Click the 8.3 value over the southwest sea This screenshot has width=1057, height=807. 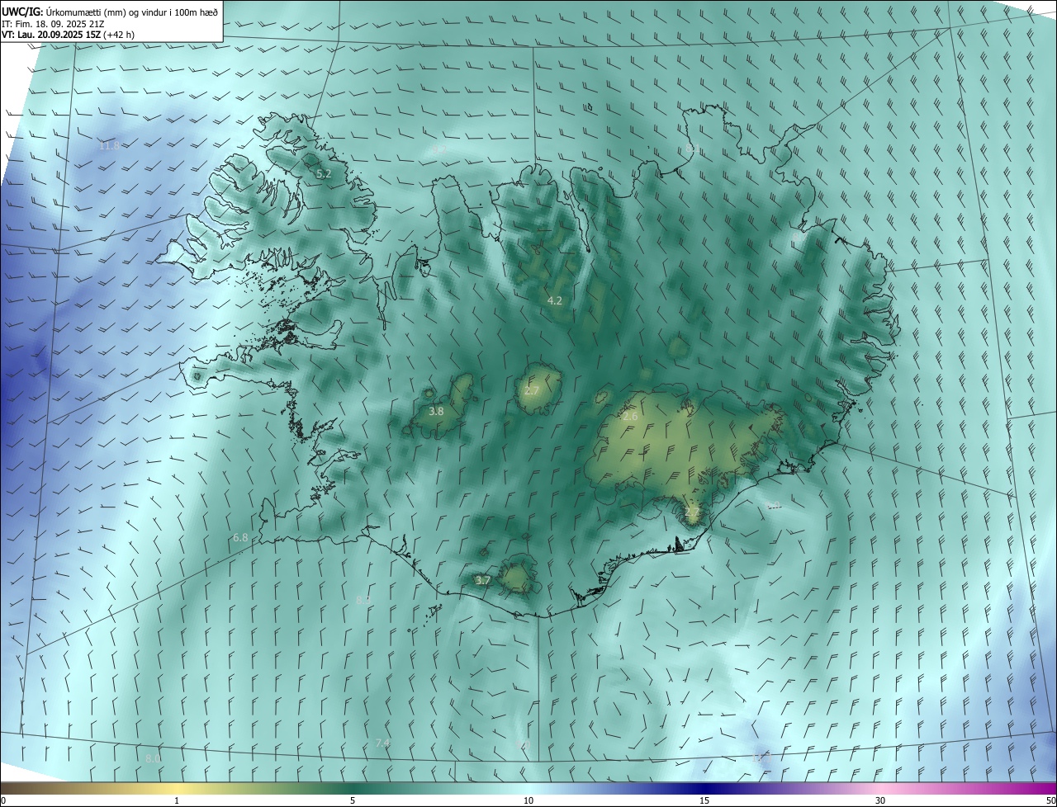[363, 599]
